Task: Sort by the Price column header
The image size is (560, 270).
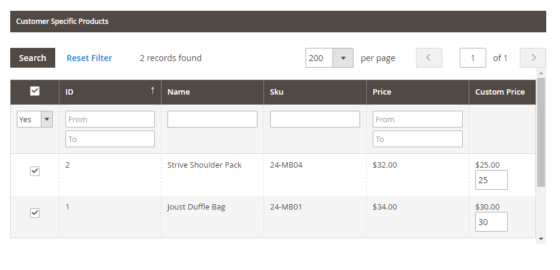Action: (382, 92)
